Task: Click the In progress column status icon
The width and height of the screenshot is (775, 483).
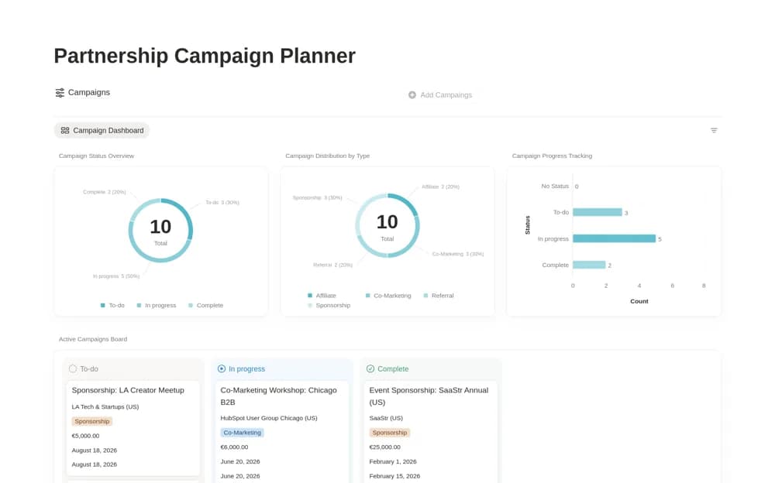Action: tap(222, 369)
